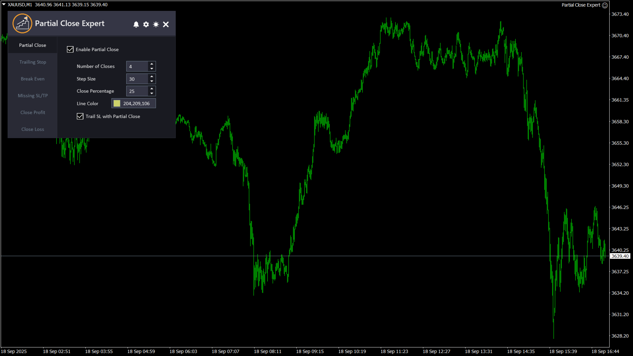Click the yellow Line Color swatch
This screenshot has height=356, width=633.
click(117, 104)
